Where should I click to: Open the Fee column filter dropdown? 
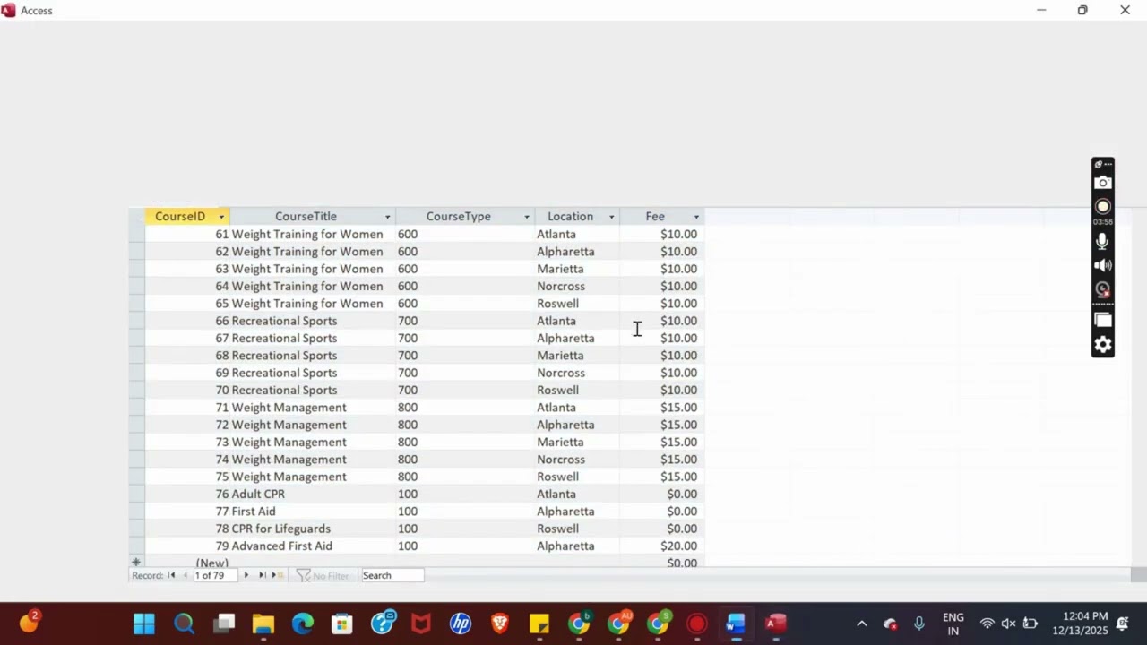click(x=695, y=217)
